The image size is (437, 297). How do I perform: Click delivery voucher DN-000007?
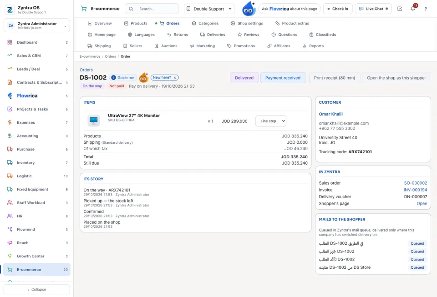[x=415, y=197]
